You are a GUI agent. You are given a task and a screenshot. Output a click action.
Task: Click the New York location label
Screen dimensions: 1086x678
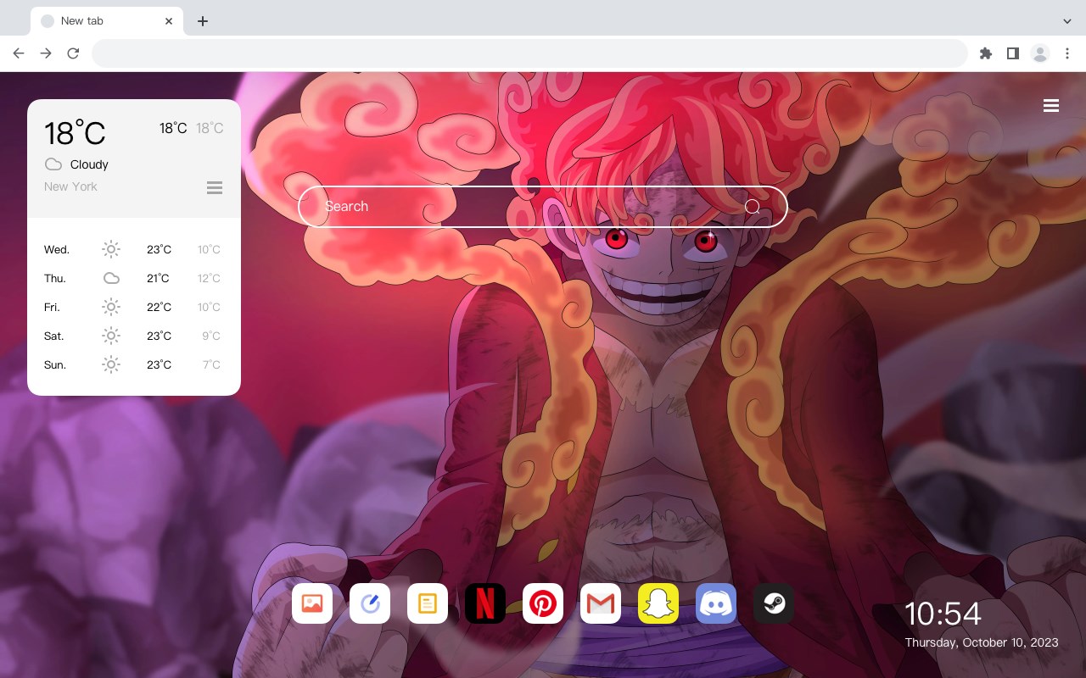[x=70, y=186]
